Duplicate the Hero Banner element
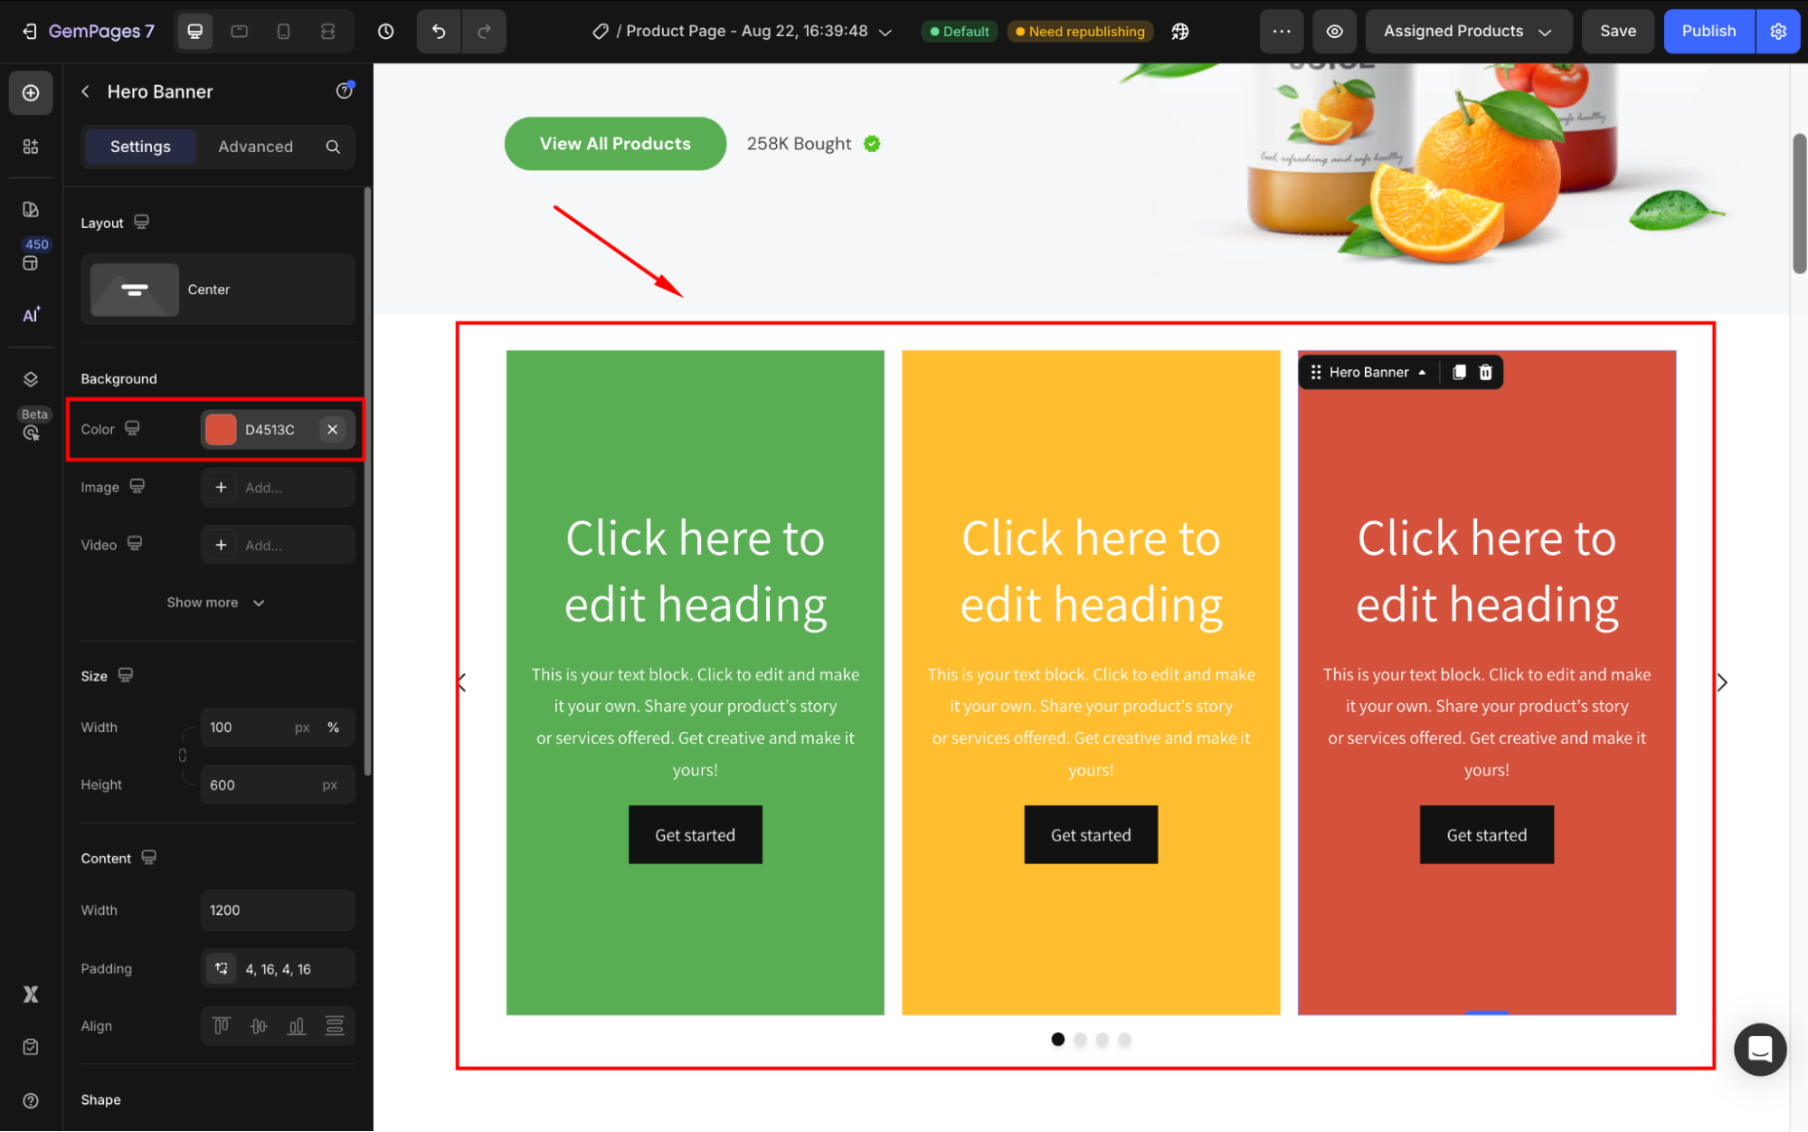 1458,372
